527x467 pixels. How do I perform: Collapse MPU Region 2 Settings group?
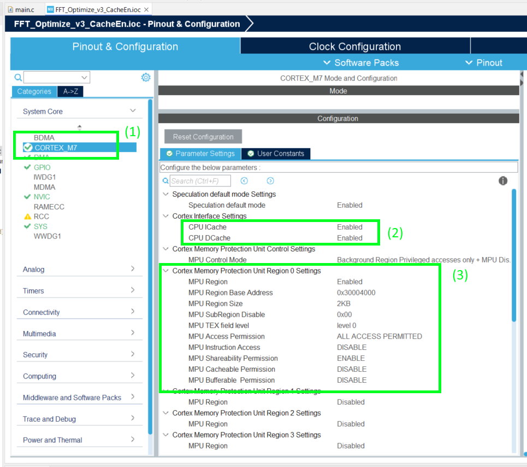[x=165, y=413]
